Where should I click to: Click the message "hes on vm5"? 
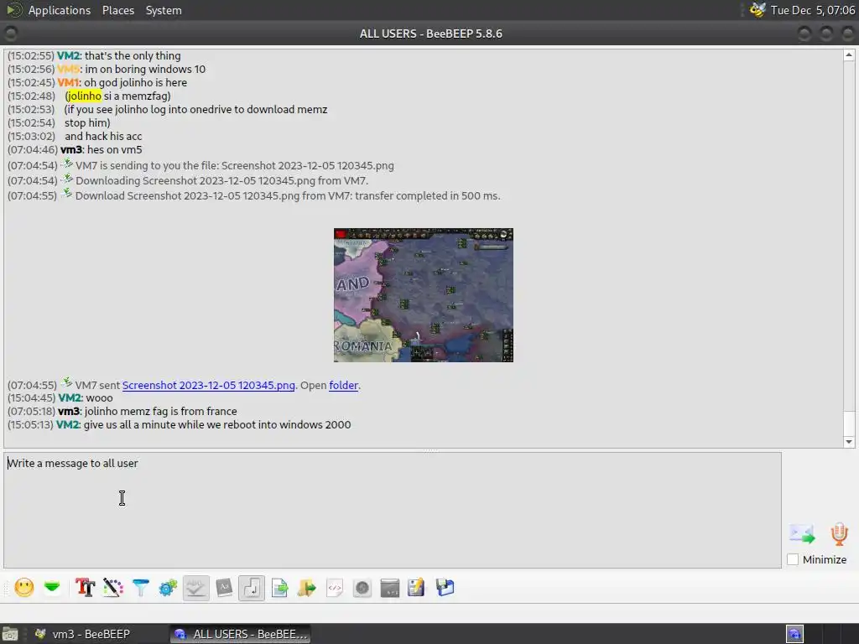(x=114, y=149)
